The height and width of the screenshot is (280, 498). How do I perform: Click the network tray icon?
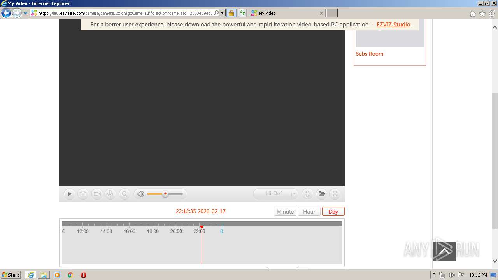pyautogui.click(x=442, y=275)
